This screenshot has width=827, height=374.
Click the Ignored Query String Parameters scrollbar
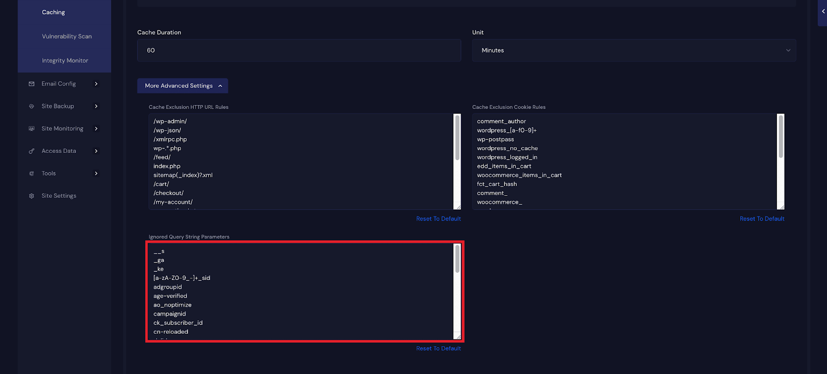click(x=457, y=259)
